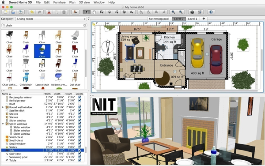This screenshot has width=265, height=166.
Task: Collapse the Slider windows group
Action: [3, 124]
